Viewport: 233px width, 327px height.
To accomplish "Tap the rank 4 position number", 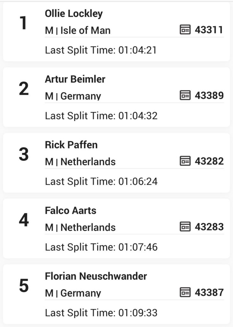I will [x=24, y=220].
